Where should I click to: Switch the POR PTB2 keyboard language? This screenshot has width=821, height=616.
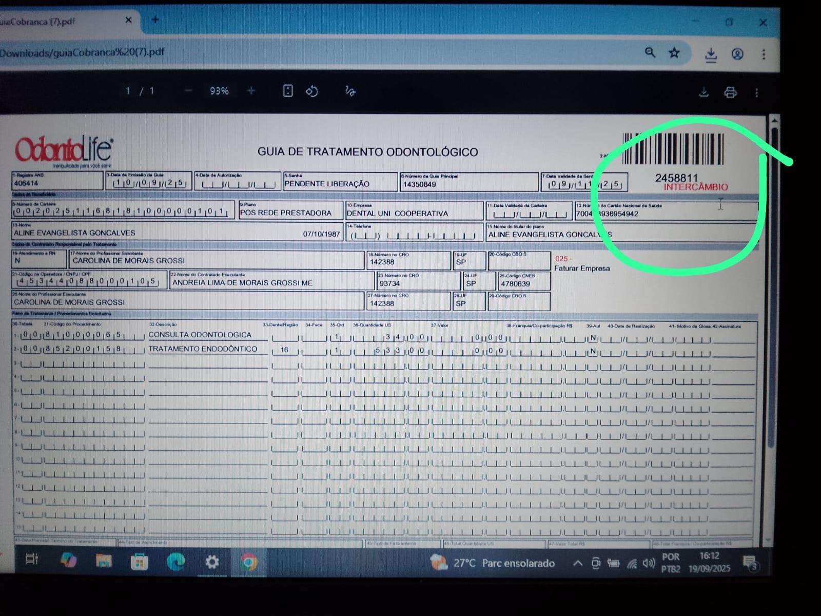pos(671,563)
